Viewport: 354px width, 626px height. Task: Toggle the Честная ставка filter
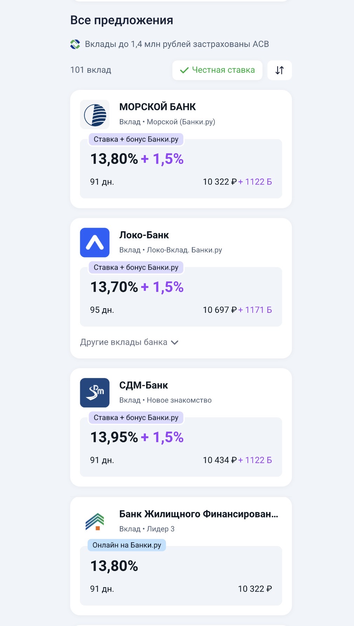pyautogui.click(x=217, y=70)
